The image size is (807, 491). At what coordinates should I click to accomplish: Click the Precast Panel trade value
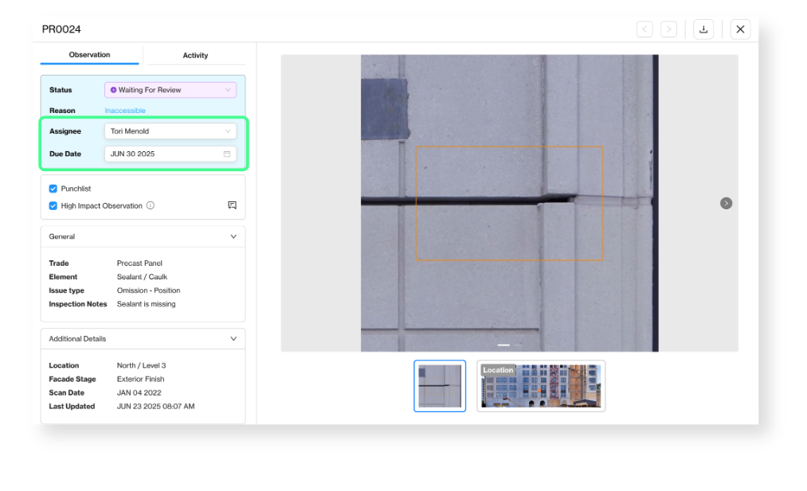(139, 263)
